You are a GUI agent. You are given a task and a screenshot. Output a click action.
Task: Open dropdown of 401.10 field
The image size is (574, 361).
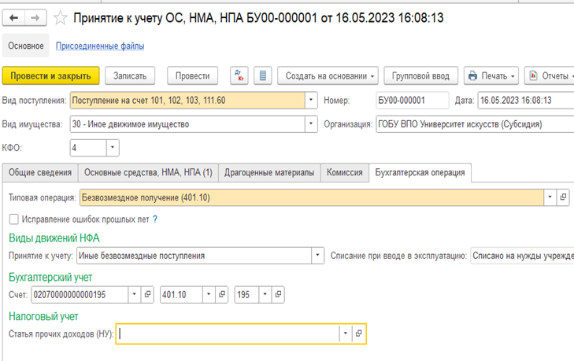(209, 294)
